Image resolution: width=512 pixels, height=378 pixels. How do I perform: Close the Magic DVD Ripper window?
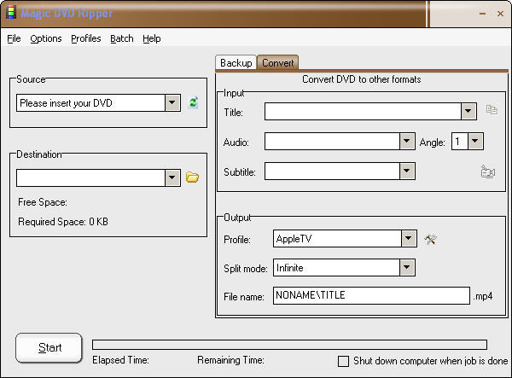point(500,14)
